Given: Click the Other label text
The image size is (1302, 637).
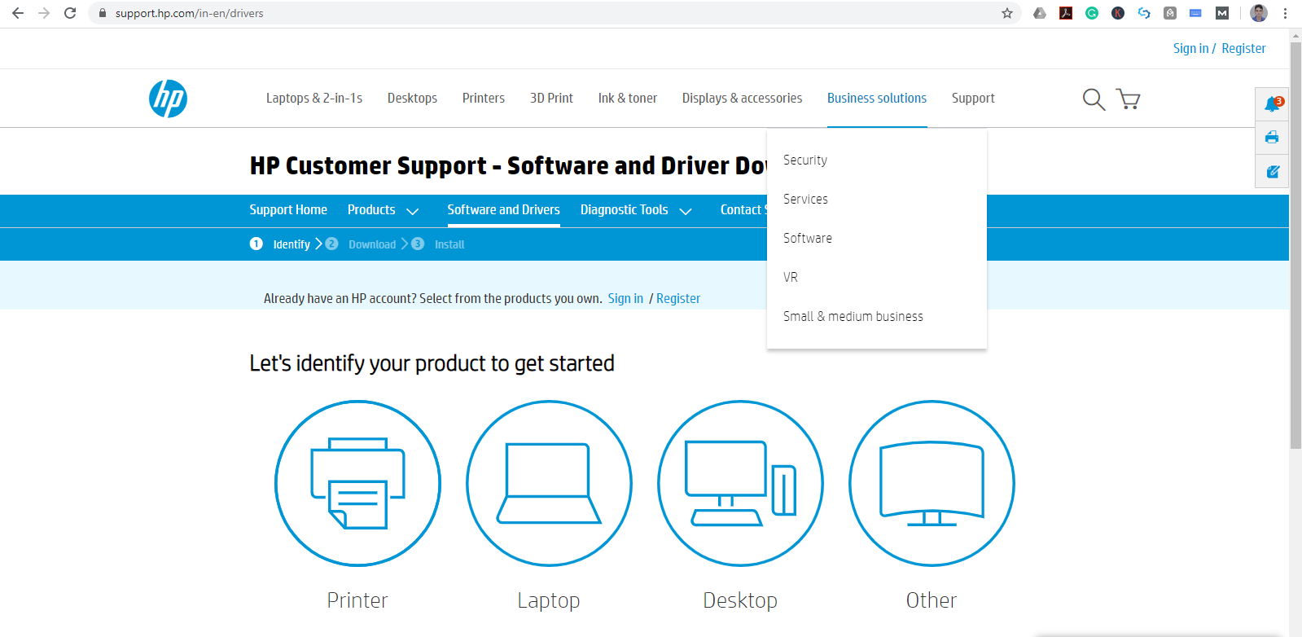Looking at the screenshot, I should 932,600.
